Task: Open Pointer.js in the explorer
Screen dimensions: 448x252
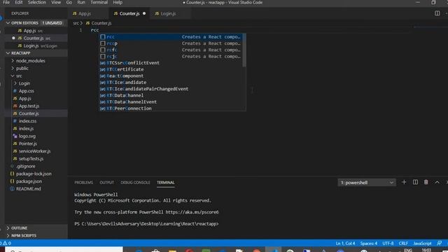Action: [36, 143]
